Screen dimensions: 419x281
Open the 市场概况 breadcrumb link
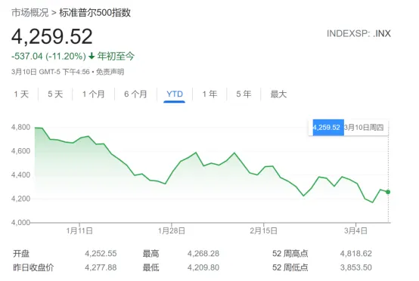(30, 13)
